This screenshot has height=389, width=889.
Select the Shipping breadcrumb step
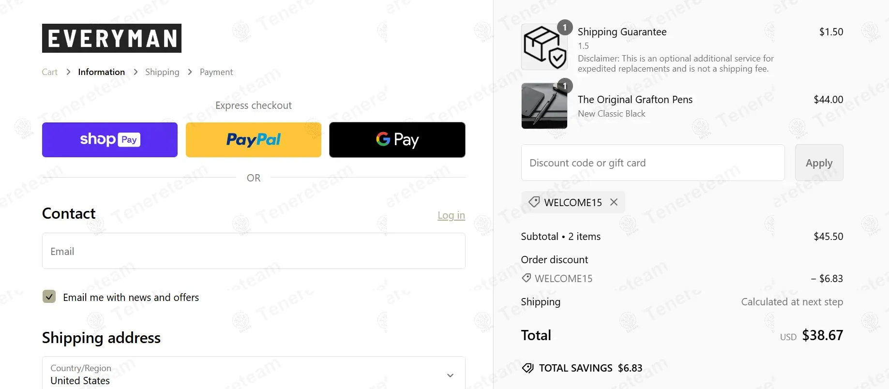[x=162, y=72]
